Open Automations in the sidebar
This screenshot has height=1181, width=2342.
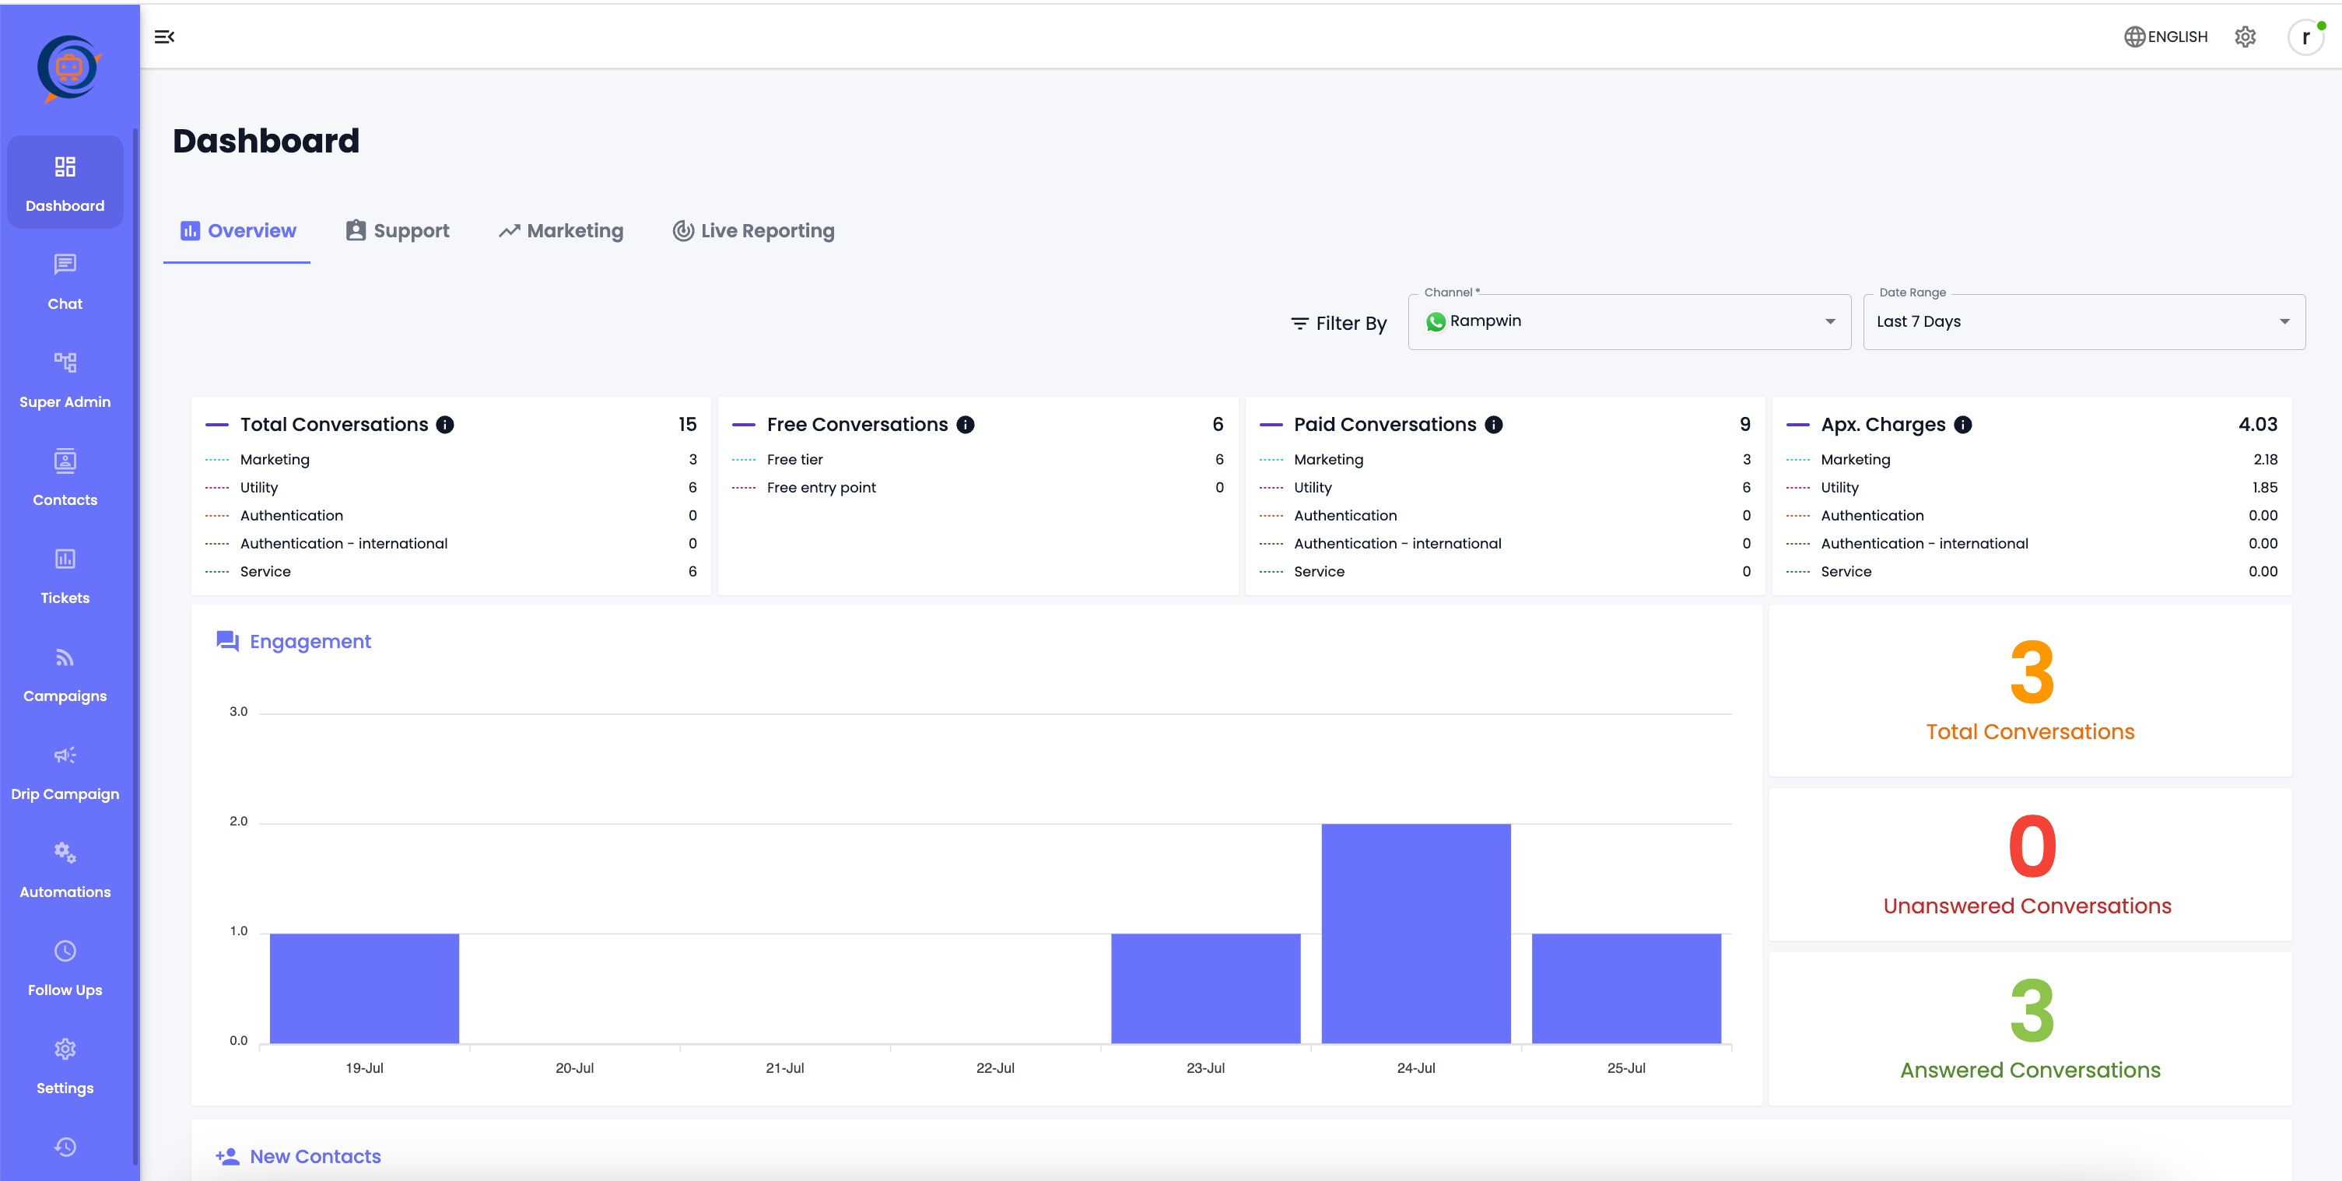coord(65,871)
